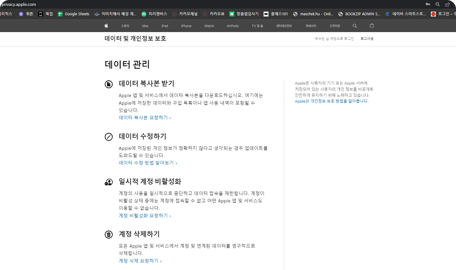Click the 계정 삭제 요청하기 link
The image size is (456, 270).
(138, 261)
